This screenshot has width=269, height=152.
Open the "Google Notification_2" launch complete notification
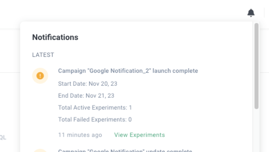click(128, 71)
